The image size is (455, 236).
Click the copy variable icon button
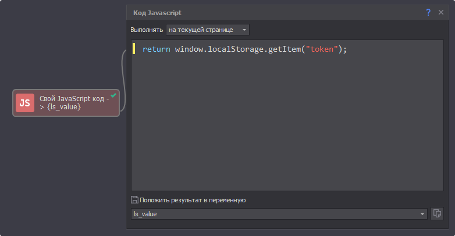coord(437,214)
